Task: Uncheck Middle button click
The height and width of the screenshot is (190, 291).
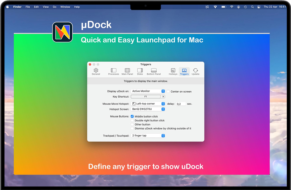Action: pyautogui.click(x=132, y=116)
